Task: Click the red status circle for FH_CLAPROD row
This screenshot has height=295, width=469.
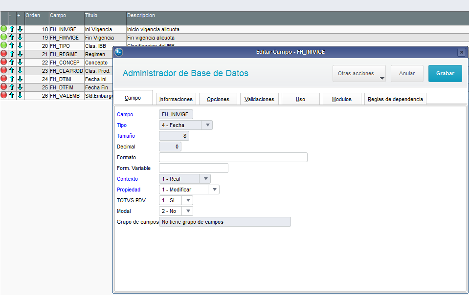Action: 3,70
